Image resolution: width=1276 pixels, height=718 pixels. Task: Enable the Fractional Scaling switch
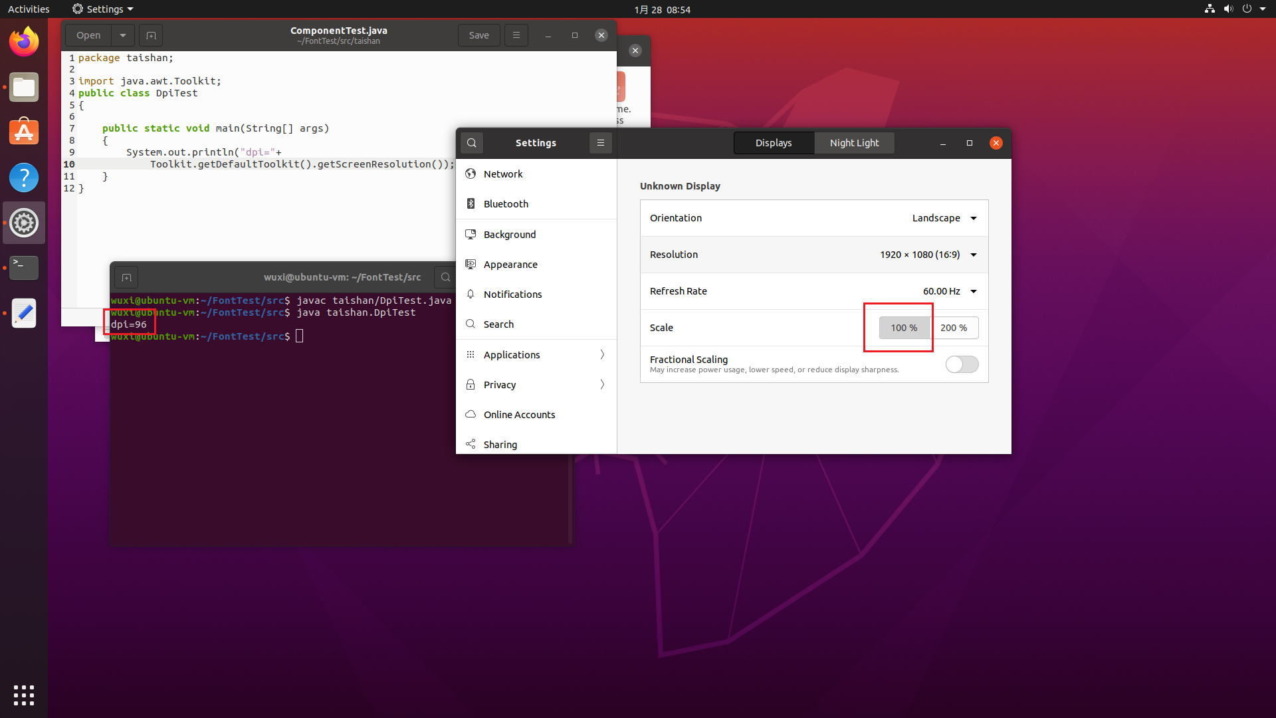coord(962,364)
